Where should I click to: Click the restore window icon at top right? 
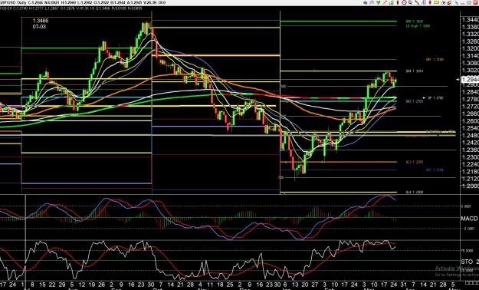[x=470, y=2]
